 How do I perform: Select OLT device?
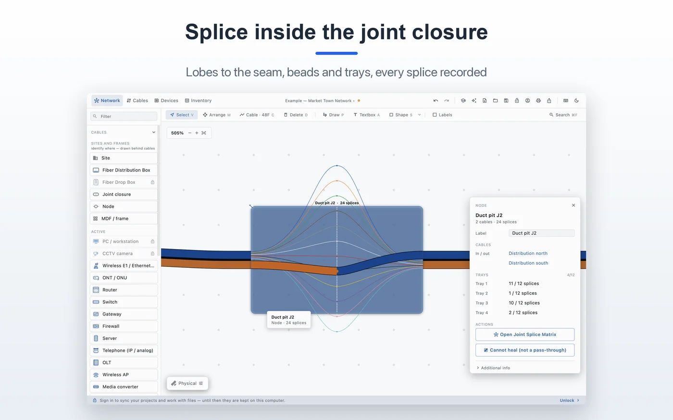pyautogui.click(x=124, y=362)
